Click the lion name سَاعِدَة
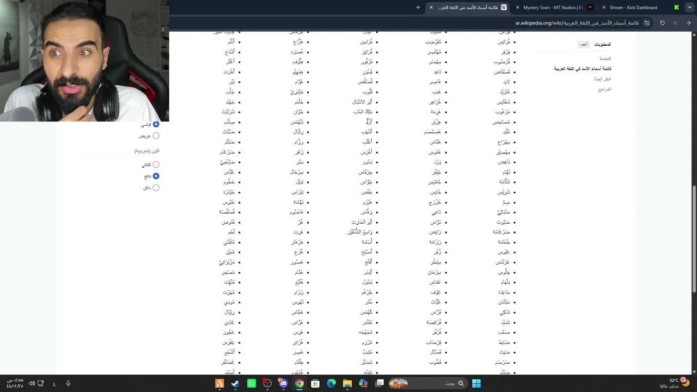The width and height of the screenshot is (697, 392). click(504, 292)
